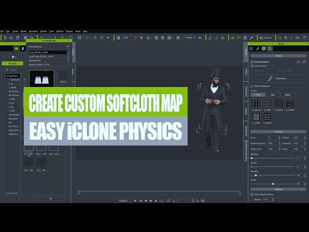Click the four-square viewport layout icon

163,38
